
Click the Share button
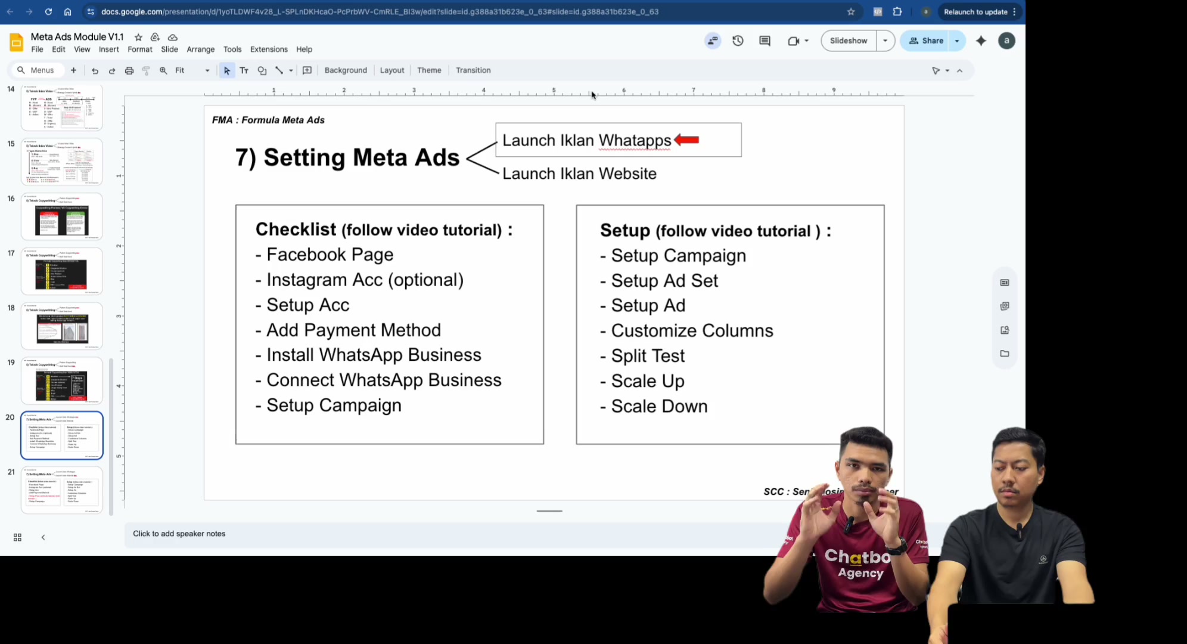926,41
